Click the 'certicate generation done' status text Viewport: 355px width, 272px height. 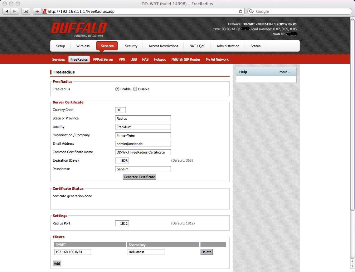[72, 196]
